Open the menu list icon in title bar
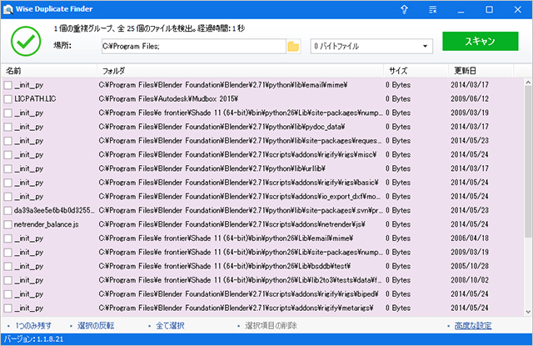 tap(432, 9)
